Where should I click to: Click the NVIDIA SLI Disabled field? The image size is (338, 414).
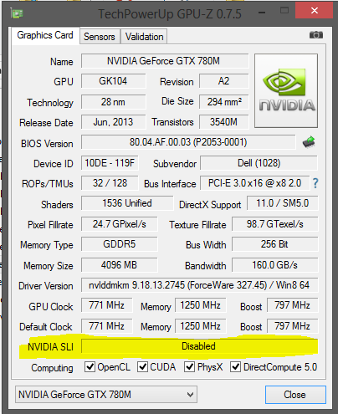[x=199, y=346]
